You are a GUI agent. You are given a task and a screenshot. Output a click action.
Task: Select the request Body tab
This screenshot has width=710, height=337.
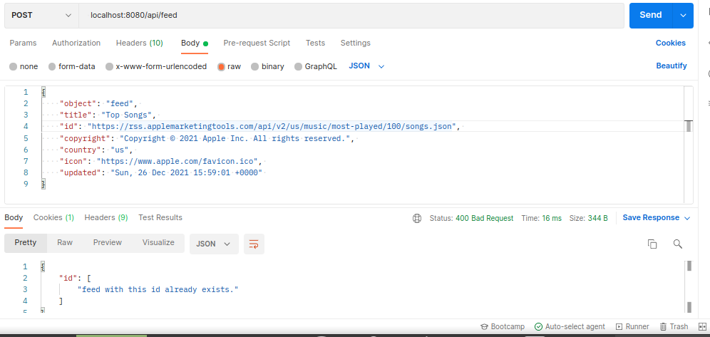coord(195,43)
